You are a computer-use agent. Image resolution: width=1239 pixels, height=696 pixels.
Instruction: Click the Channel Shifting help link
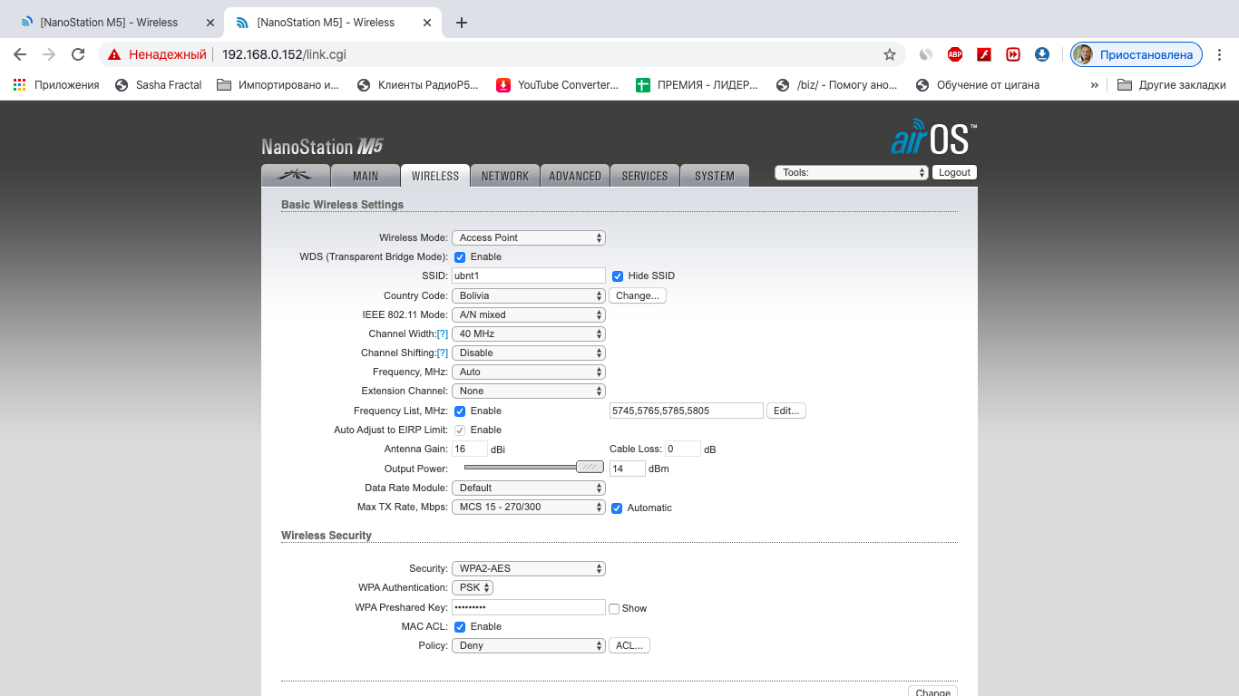point(443,353)
